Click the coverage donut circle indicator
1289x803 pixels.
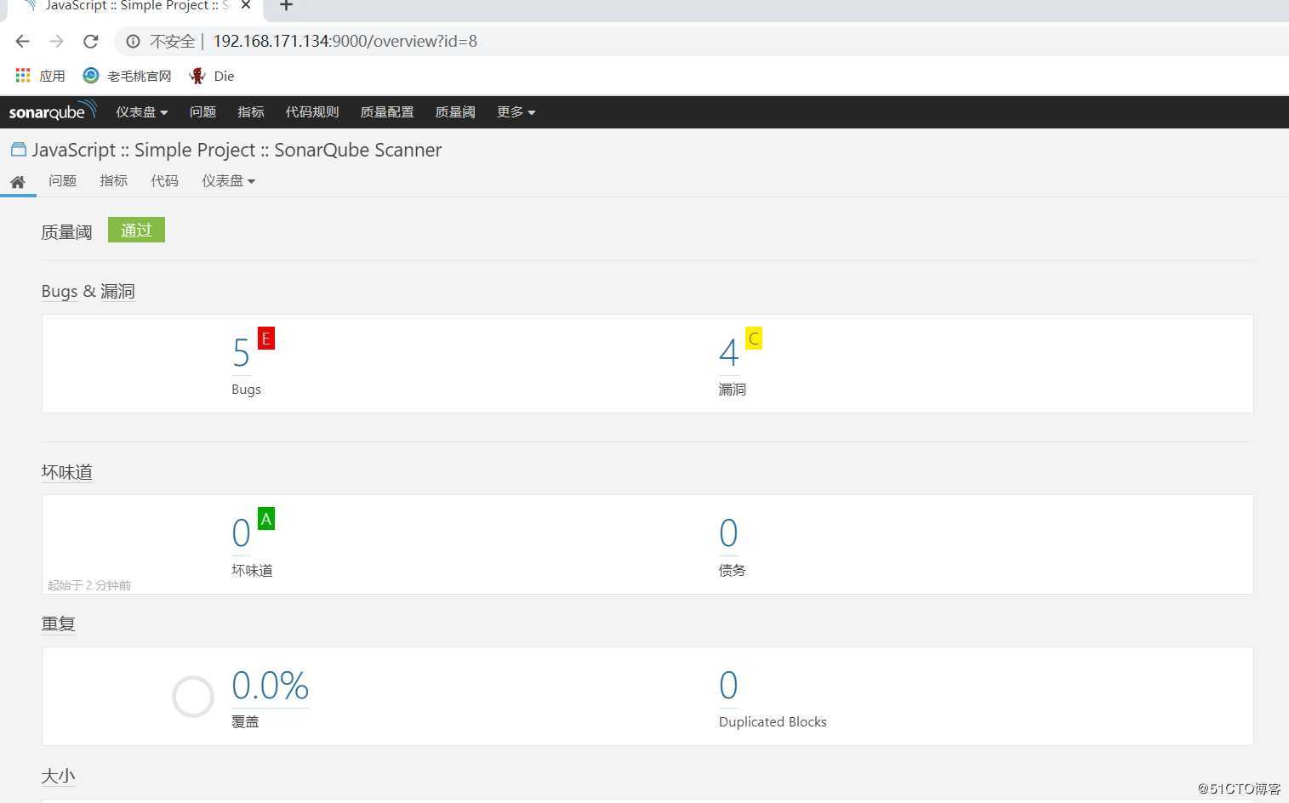pos(193,697)
